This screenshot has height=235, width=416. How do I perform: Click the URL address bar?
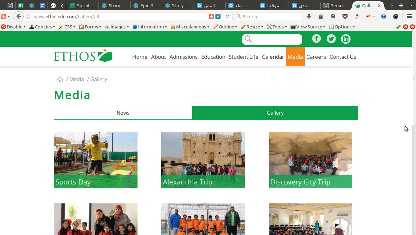pyautogui.click(x=120, y=16)
